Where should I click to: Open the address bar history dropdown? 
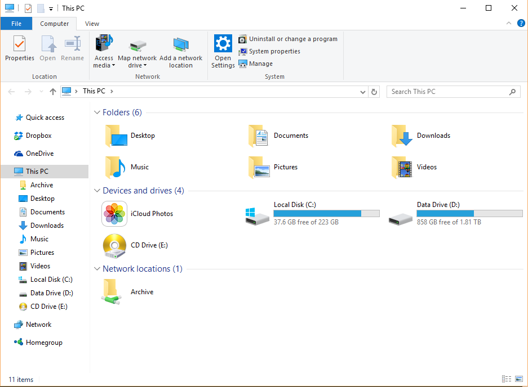coord(363,92)
